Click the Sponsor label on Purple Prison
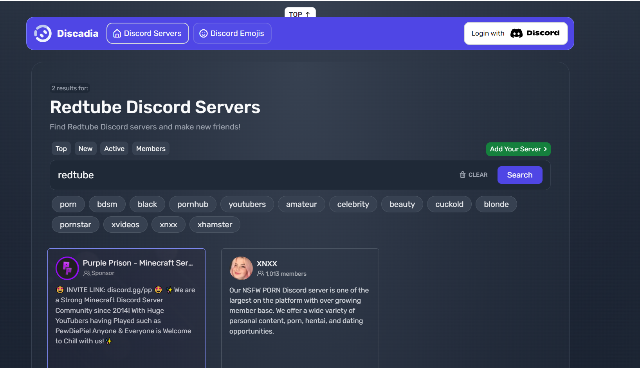 [103, 273]
